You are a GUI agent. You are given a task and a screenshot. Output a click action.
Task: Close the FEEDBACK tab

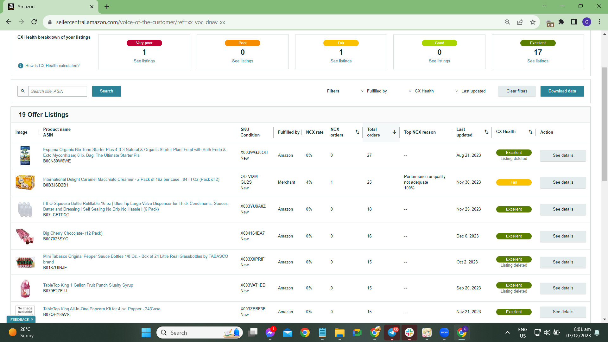tap(32, 320)
